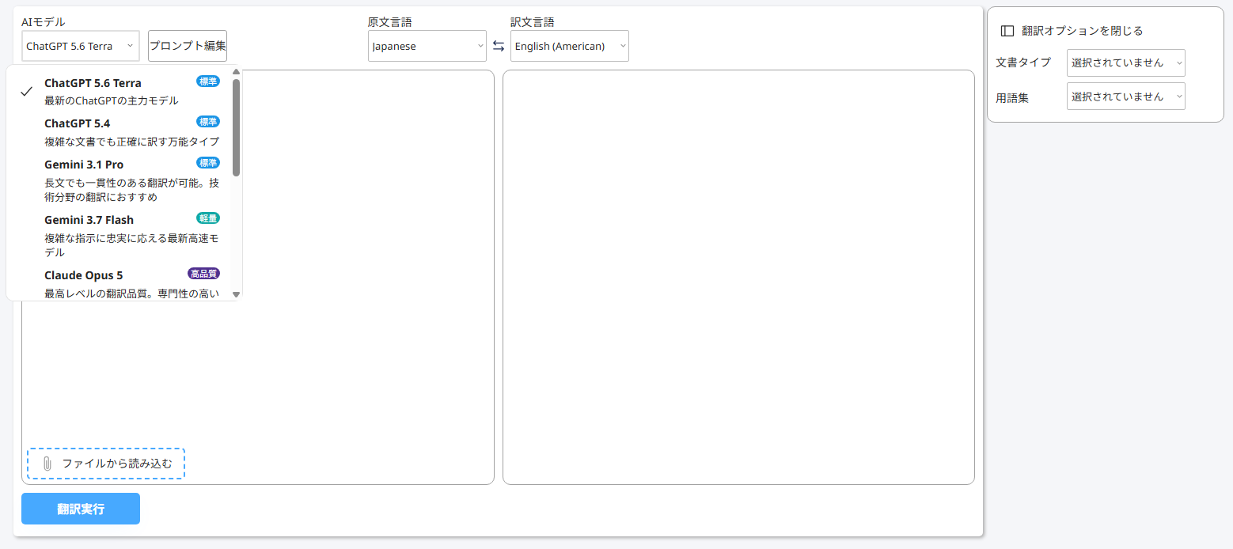
Task: Expand the 用語集 dropdown
Action: tap(1126, 97)
